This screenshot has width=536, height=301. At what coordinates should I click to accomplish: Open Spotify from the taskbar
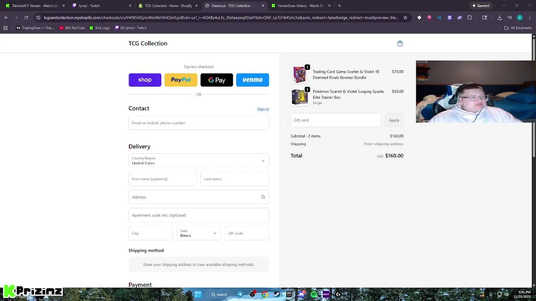(x=314, y=294)
